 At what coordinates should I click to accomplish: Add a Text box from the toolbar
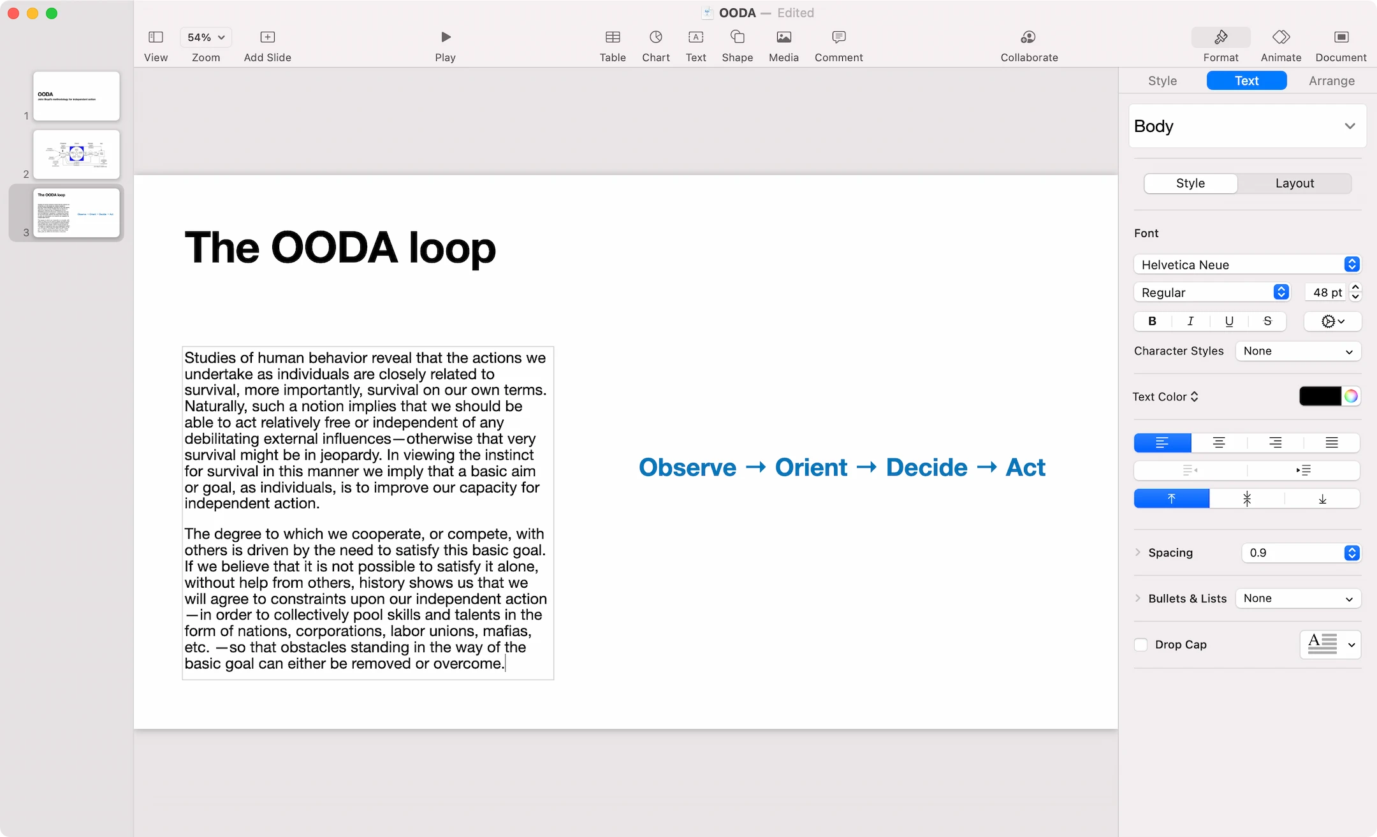pyautogui.click(x=696, y=45)
